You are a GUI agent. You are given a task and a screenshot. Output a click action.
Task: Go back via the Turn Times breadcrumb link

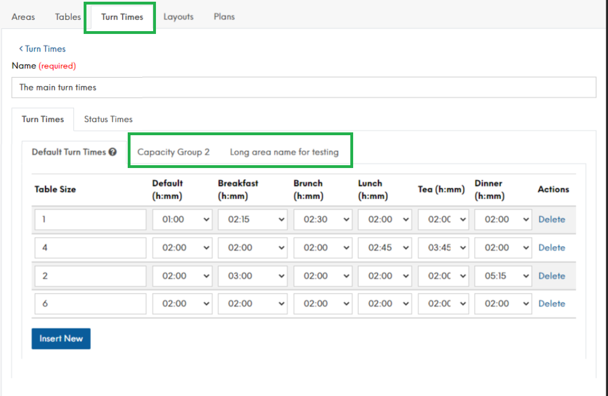(42, 49)
